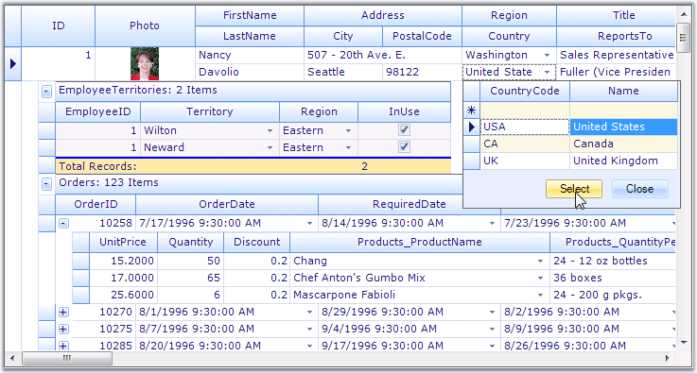Collapse the Orders group
The width and height of the screenshot is (697, 373).
pyautogui.click(x=46, y=184)
